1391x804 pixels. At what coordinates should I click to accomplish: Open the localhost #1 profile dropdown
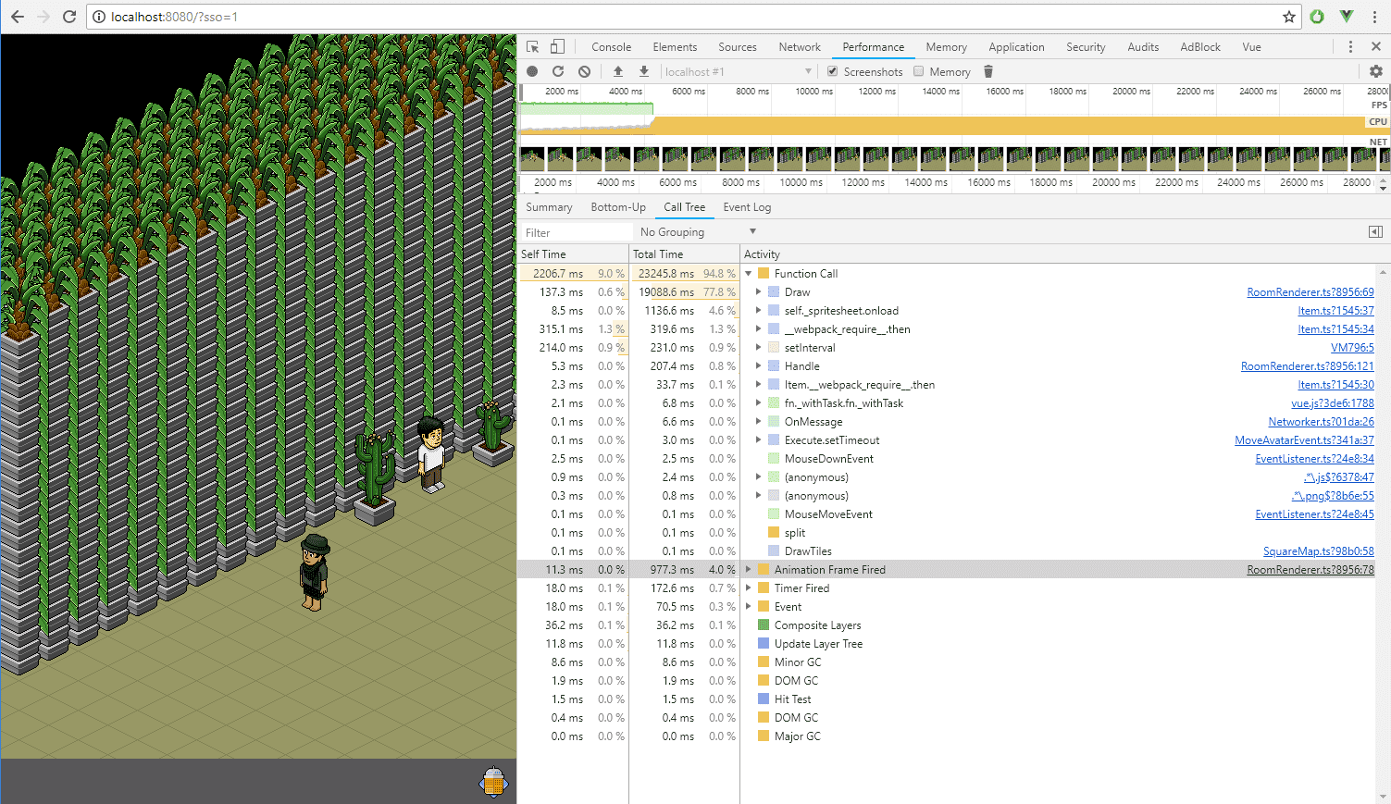coord(738,71)
